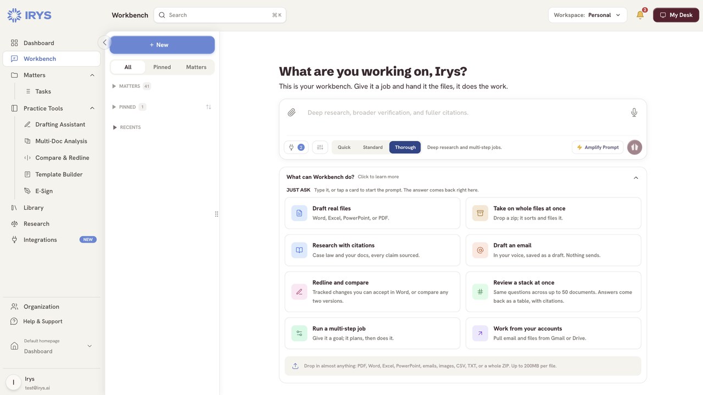
Task: Choose Run a multi-step job card
Action: click(x=372, y=333)
